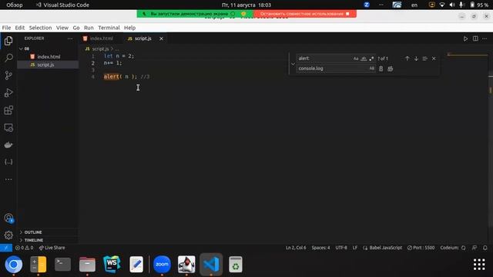
Task: Open the curly braces extension view
Action: [8, 162]
